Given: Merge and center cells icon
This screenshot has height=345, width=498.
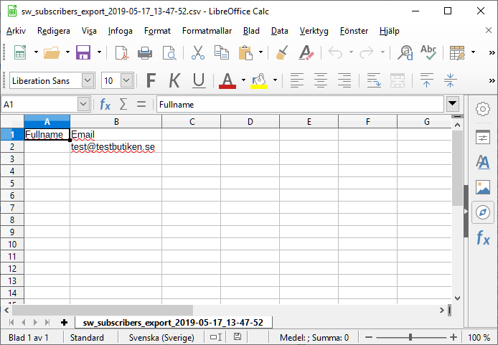Looking at the screenshot, I should click(x=398, y=80).
